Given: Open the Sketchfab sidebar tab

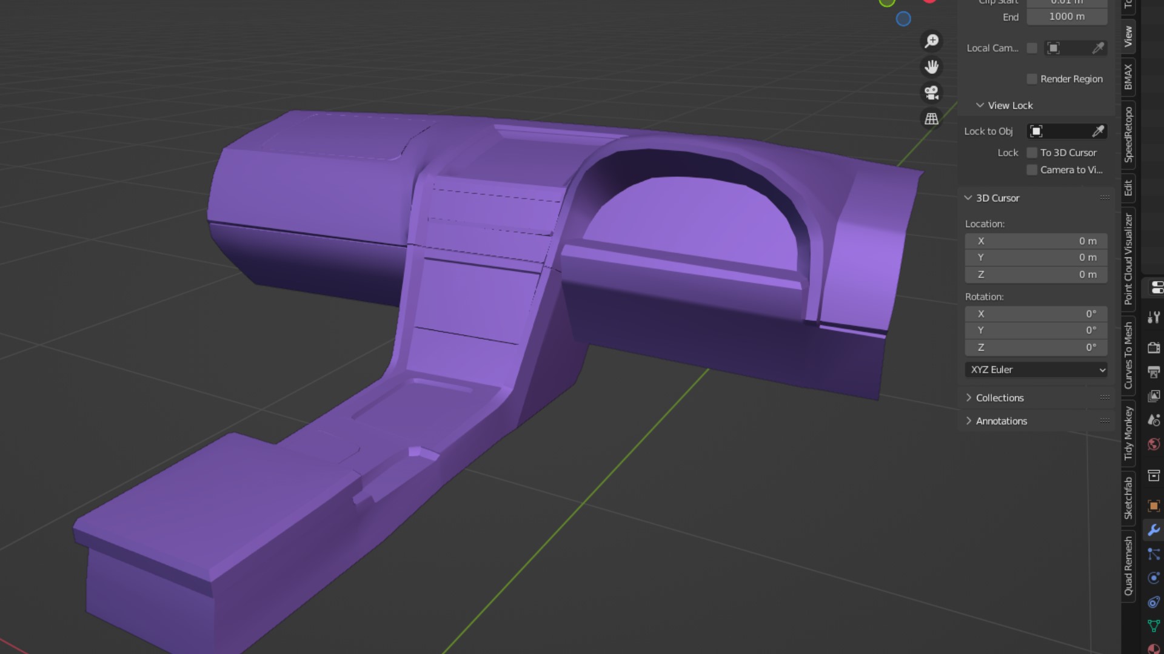Looking at the screenshot, I should (x=1128, y=498).
